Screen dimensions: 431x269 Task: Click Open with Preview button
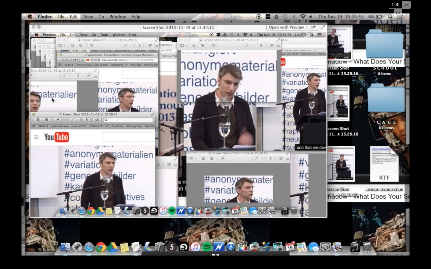tap(286, 27)
